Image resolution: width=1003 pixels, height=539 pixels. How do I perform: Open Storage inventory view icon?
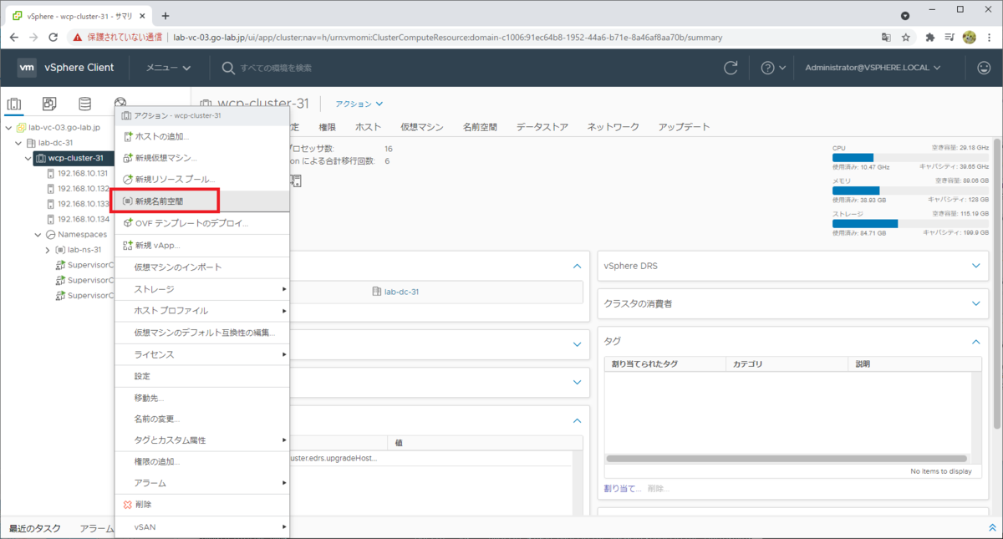pyautogui.click(x=84, y=104)
